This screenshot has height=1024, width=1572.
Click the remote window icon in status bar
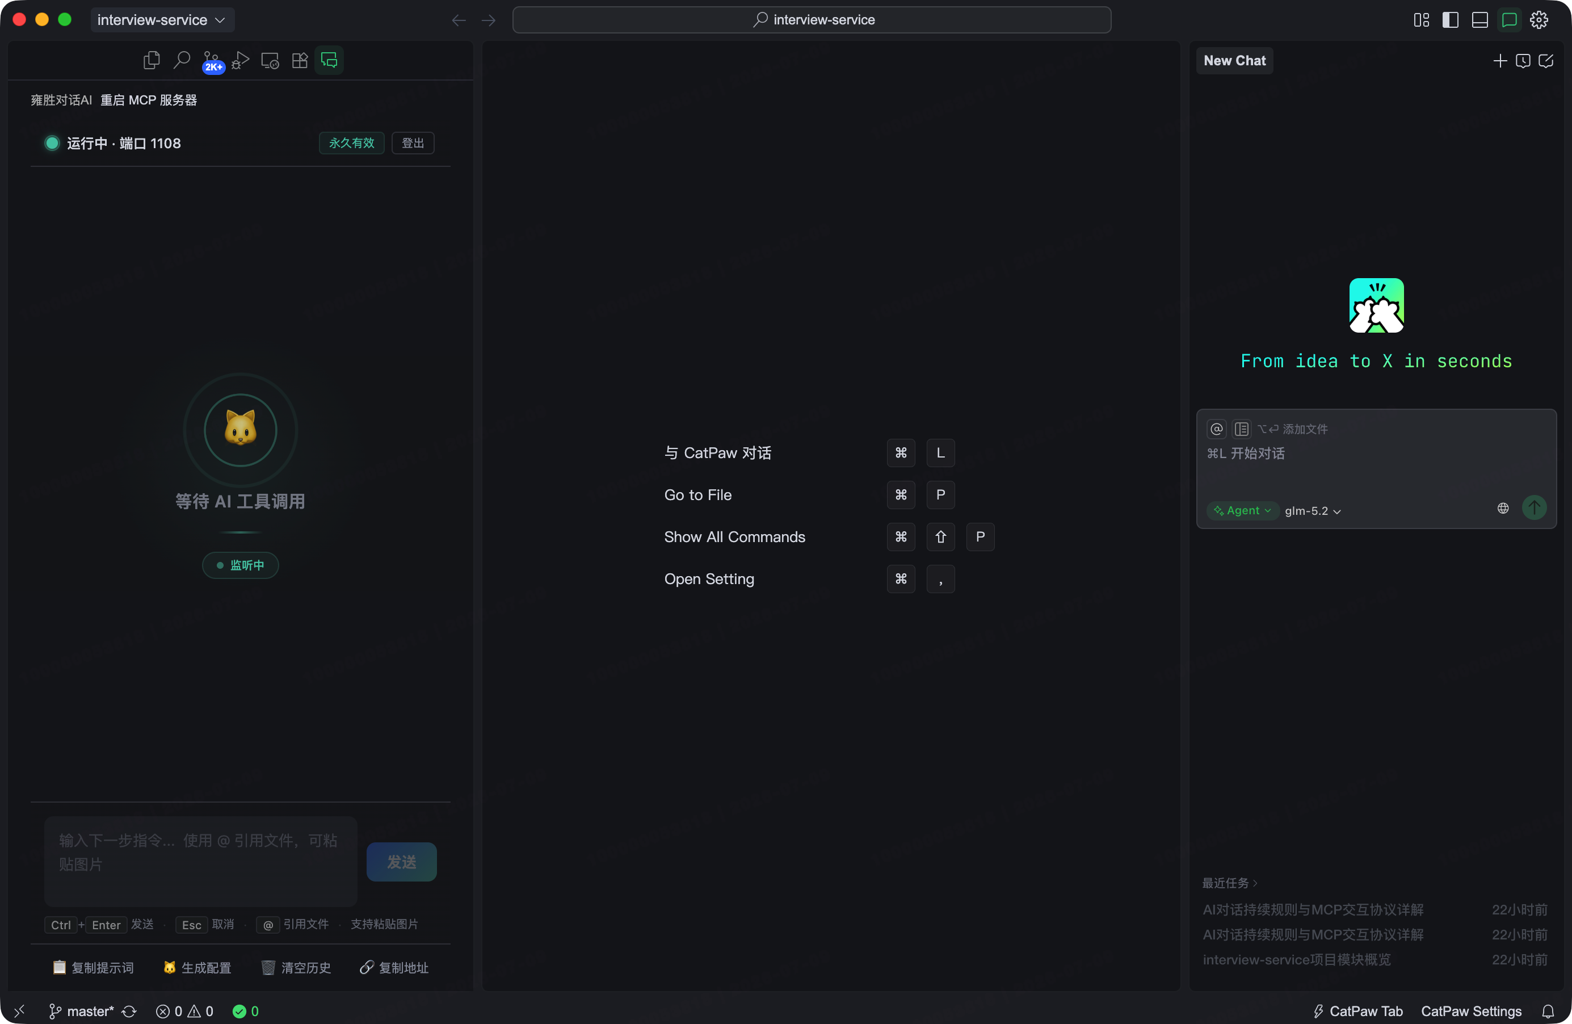pyautogui.click(x=19, y=1012)
